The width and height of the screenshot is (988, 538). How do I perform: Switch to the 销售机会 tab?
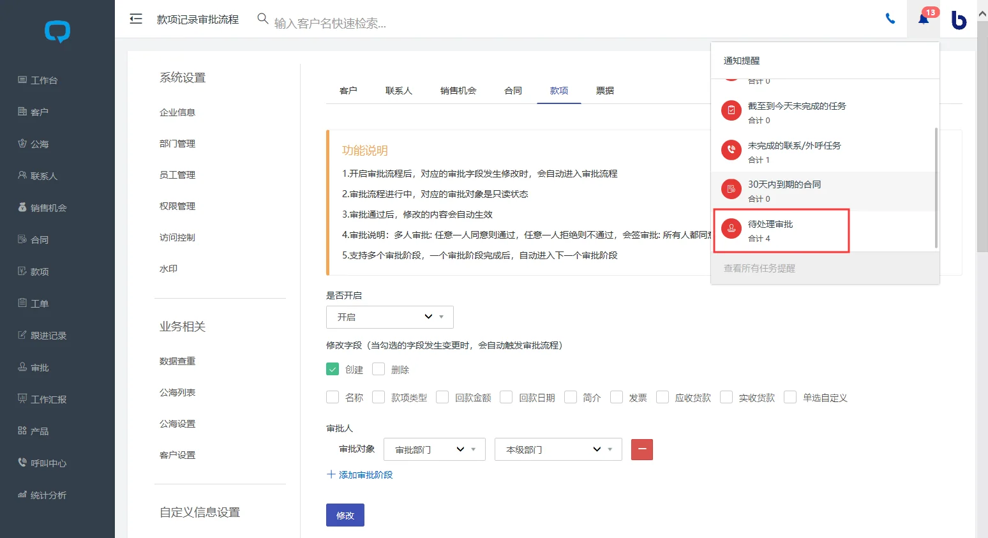[458, 91]
